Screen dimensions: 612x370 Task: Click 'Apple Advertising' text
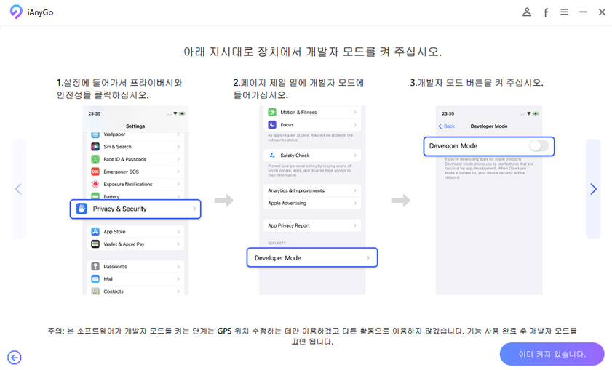pyautogui.click(x=287, y=203)
